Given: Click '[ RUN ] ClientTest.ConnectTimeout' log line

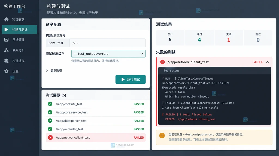Looking at the screenshot, I should pos(187,79).
